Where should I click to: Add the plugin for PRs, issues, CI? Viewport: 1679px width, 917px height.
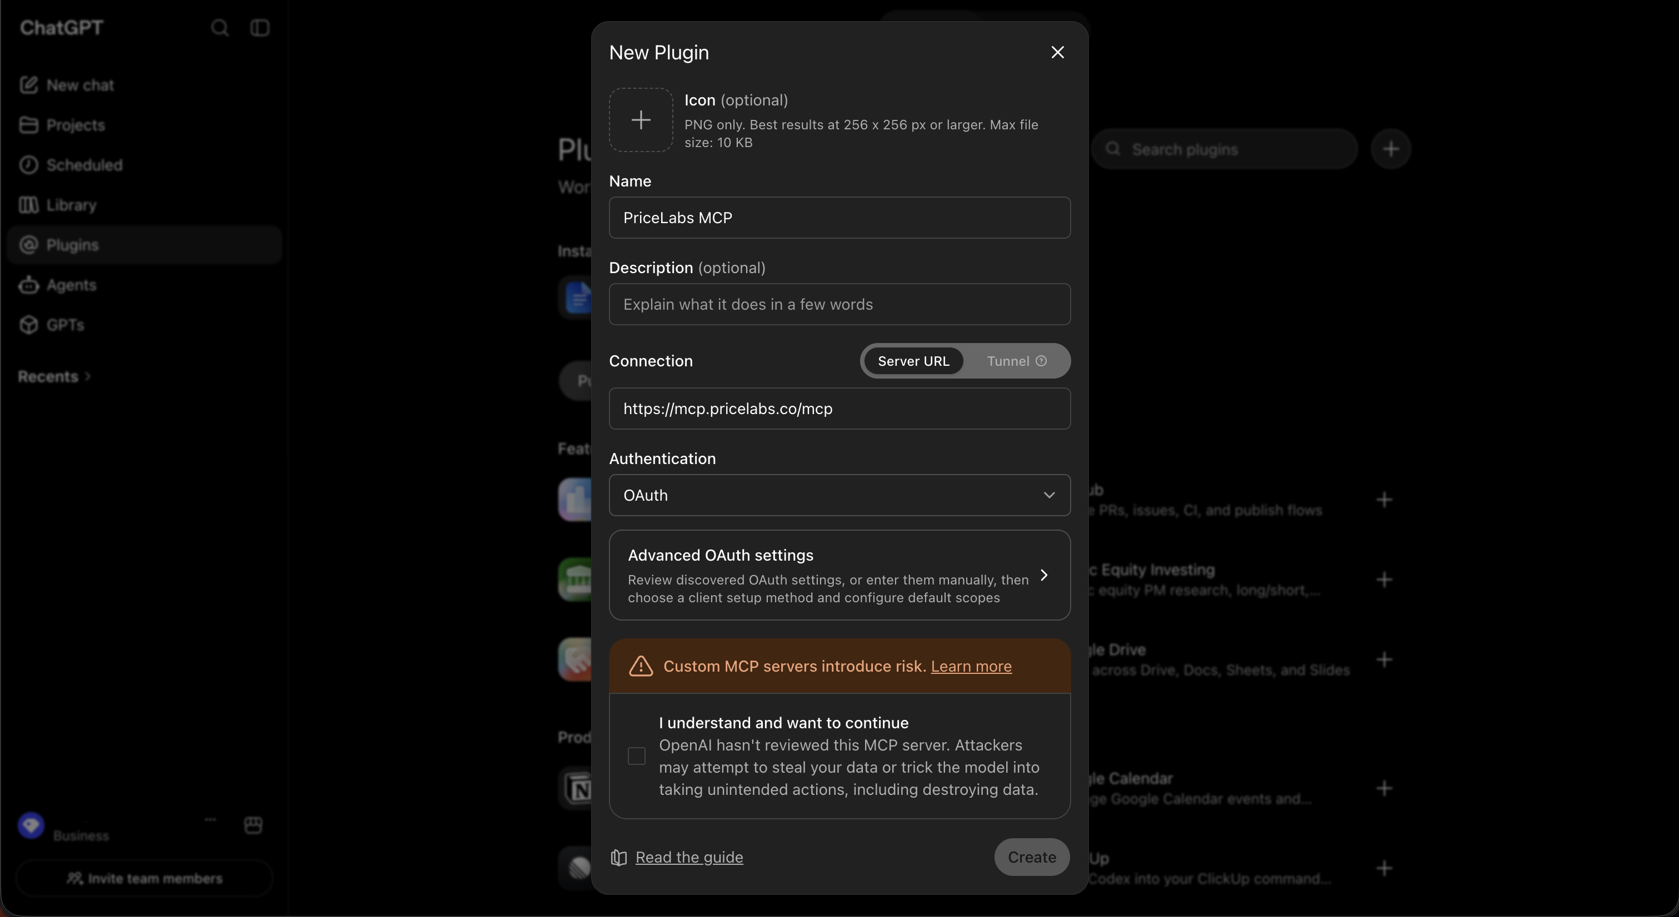[1385, 500]
